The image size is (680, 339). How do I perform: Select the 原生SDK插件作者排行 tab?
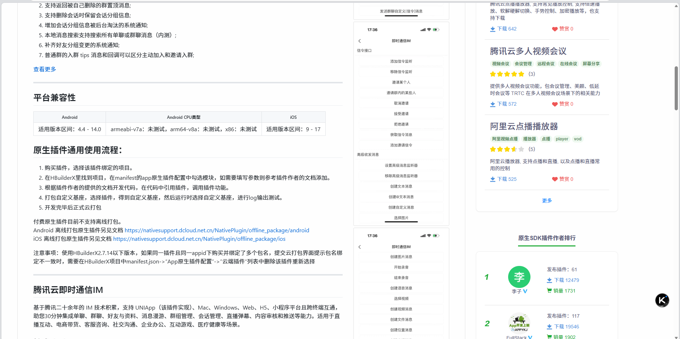point(547,238)
